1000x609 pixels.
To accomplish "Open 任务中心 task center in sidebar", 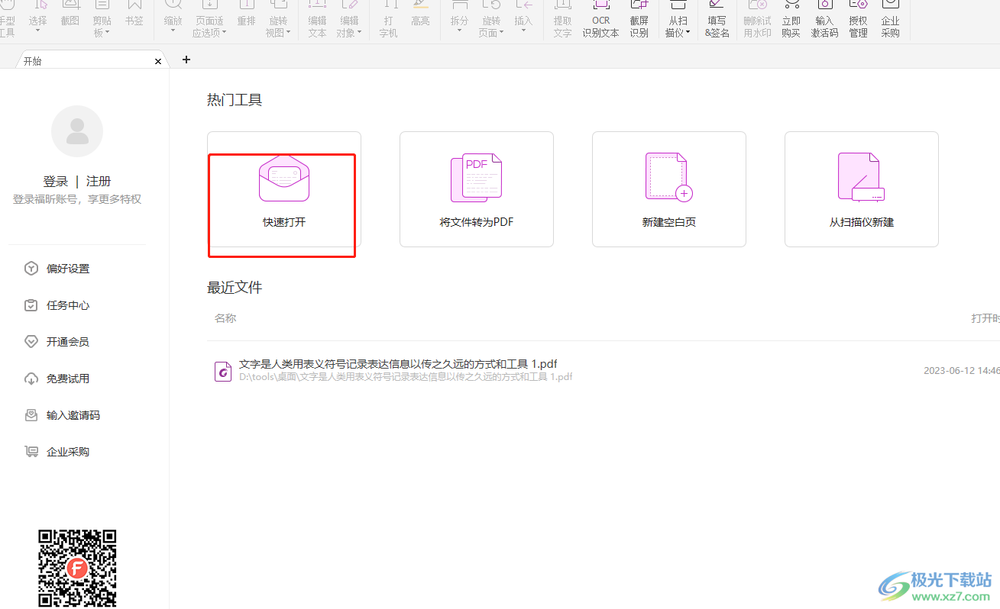I will coord(57,305).
